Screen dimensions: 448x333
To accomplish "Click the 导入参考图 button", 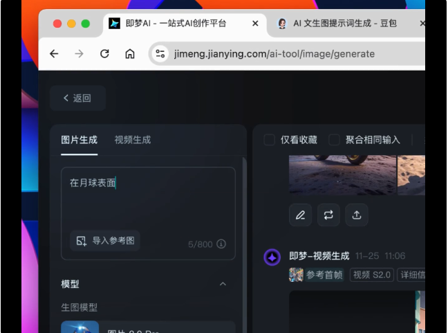I will (x=105, y=241).
